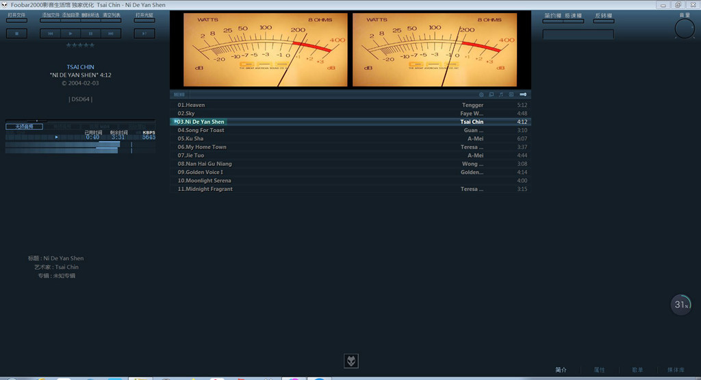
Task: Click the right VU meter display
Action: click(x=435, y=49)
